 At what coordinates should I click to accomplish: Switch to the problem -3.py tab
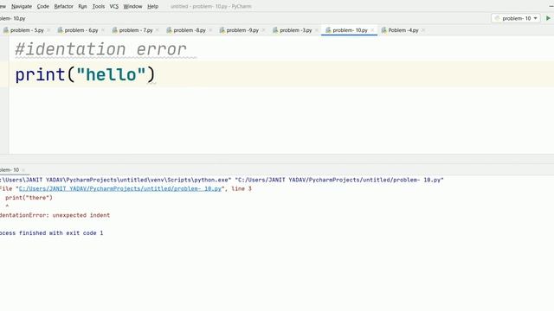pos(296,30)
